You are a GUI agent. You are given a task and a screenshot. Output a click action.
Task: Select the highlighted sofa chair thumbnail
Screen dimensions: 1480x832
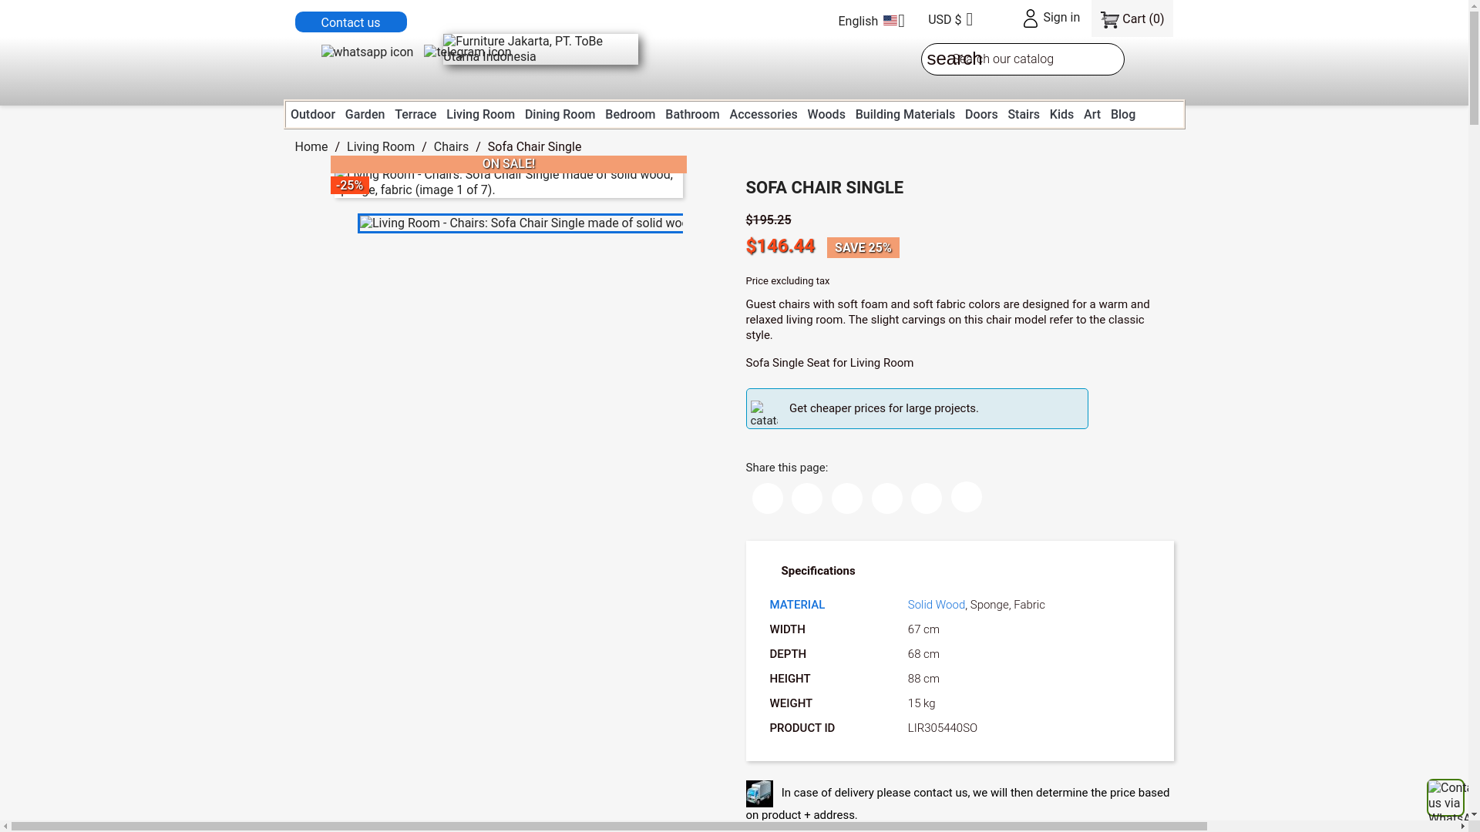(x=520, y=223)
